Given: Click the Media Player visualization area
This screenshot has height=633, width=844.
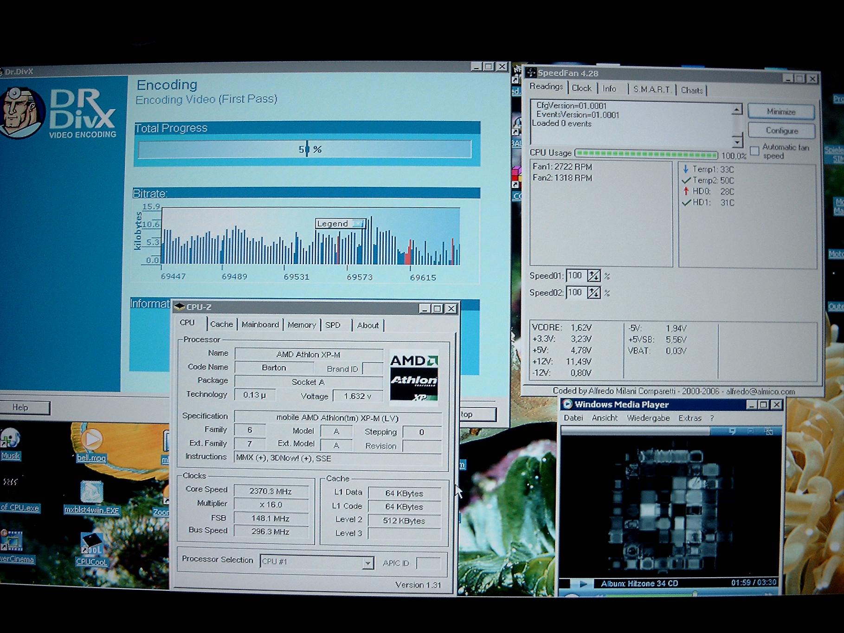Looking at the screenshot, I should click(670, 507).
